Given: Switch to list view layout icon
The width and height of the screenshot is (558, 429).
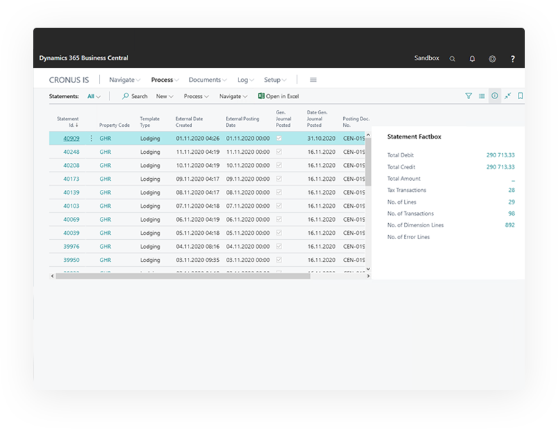Looking at the screenshot, I should [x=482, y=96].
